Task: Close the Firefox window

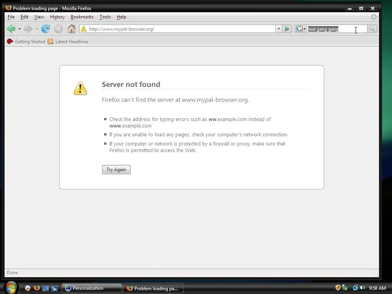Action: 372,8
